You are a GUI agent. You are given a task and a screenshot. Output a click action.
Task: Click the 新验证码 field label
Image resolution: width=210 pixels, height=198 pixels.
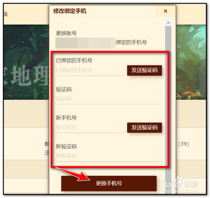click(66, 146)
